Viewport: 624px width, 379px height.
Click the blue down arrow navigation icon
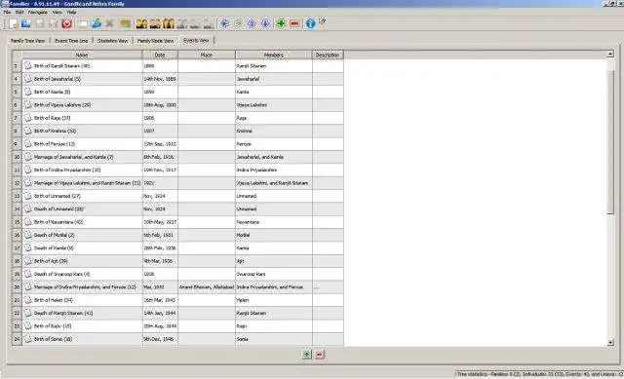click(x=265, y=23)
